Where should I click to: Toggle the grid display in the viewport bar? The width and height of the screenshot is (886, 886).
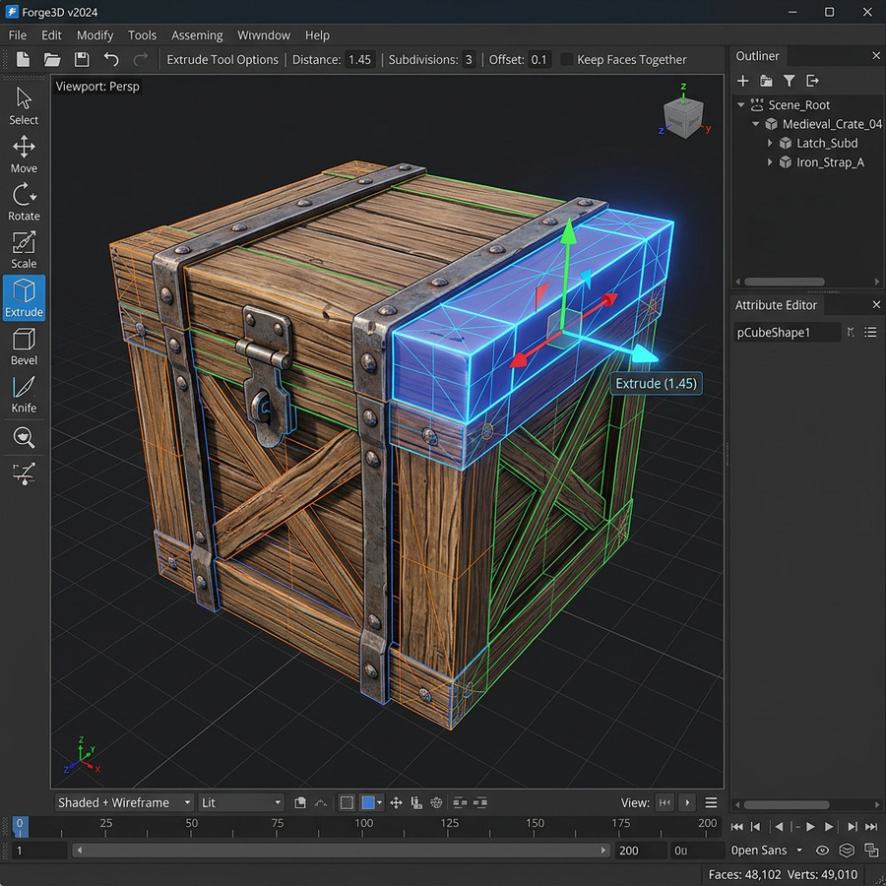[347, 802]
